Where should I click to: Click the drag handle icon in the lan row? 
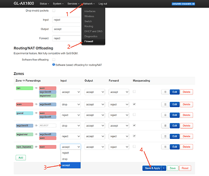click(165, 92)
